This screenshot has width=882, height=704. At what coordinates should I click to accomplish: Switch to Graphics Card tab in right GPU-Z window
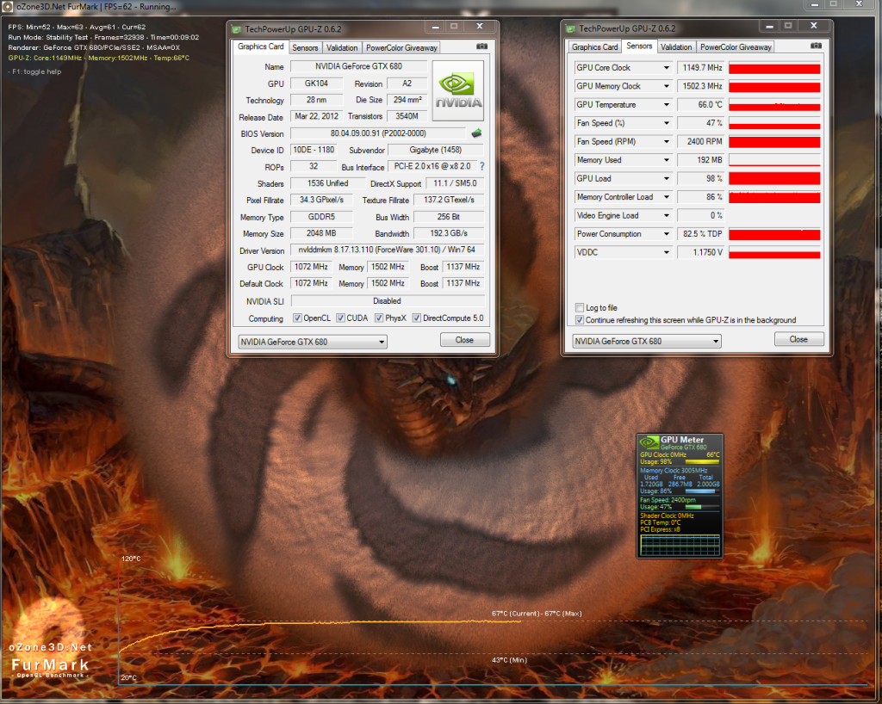[x=594, y=47]
